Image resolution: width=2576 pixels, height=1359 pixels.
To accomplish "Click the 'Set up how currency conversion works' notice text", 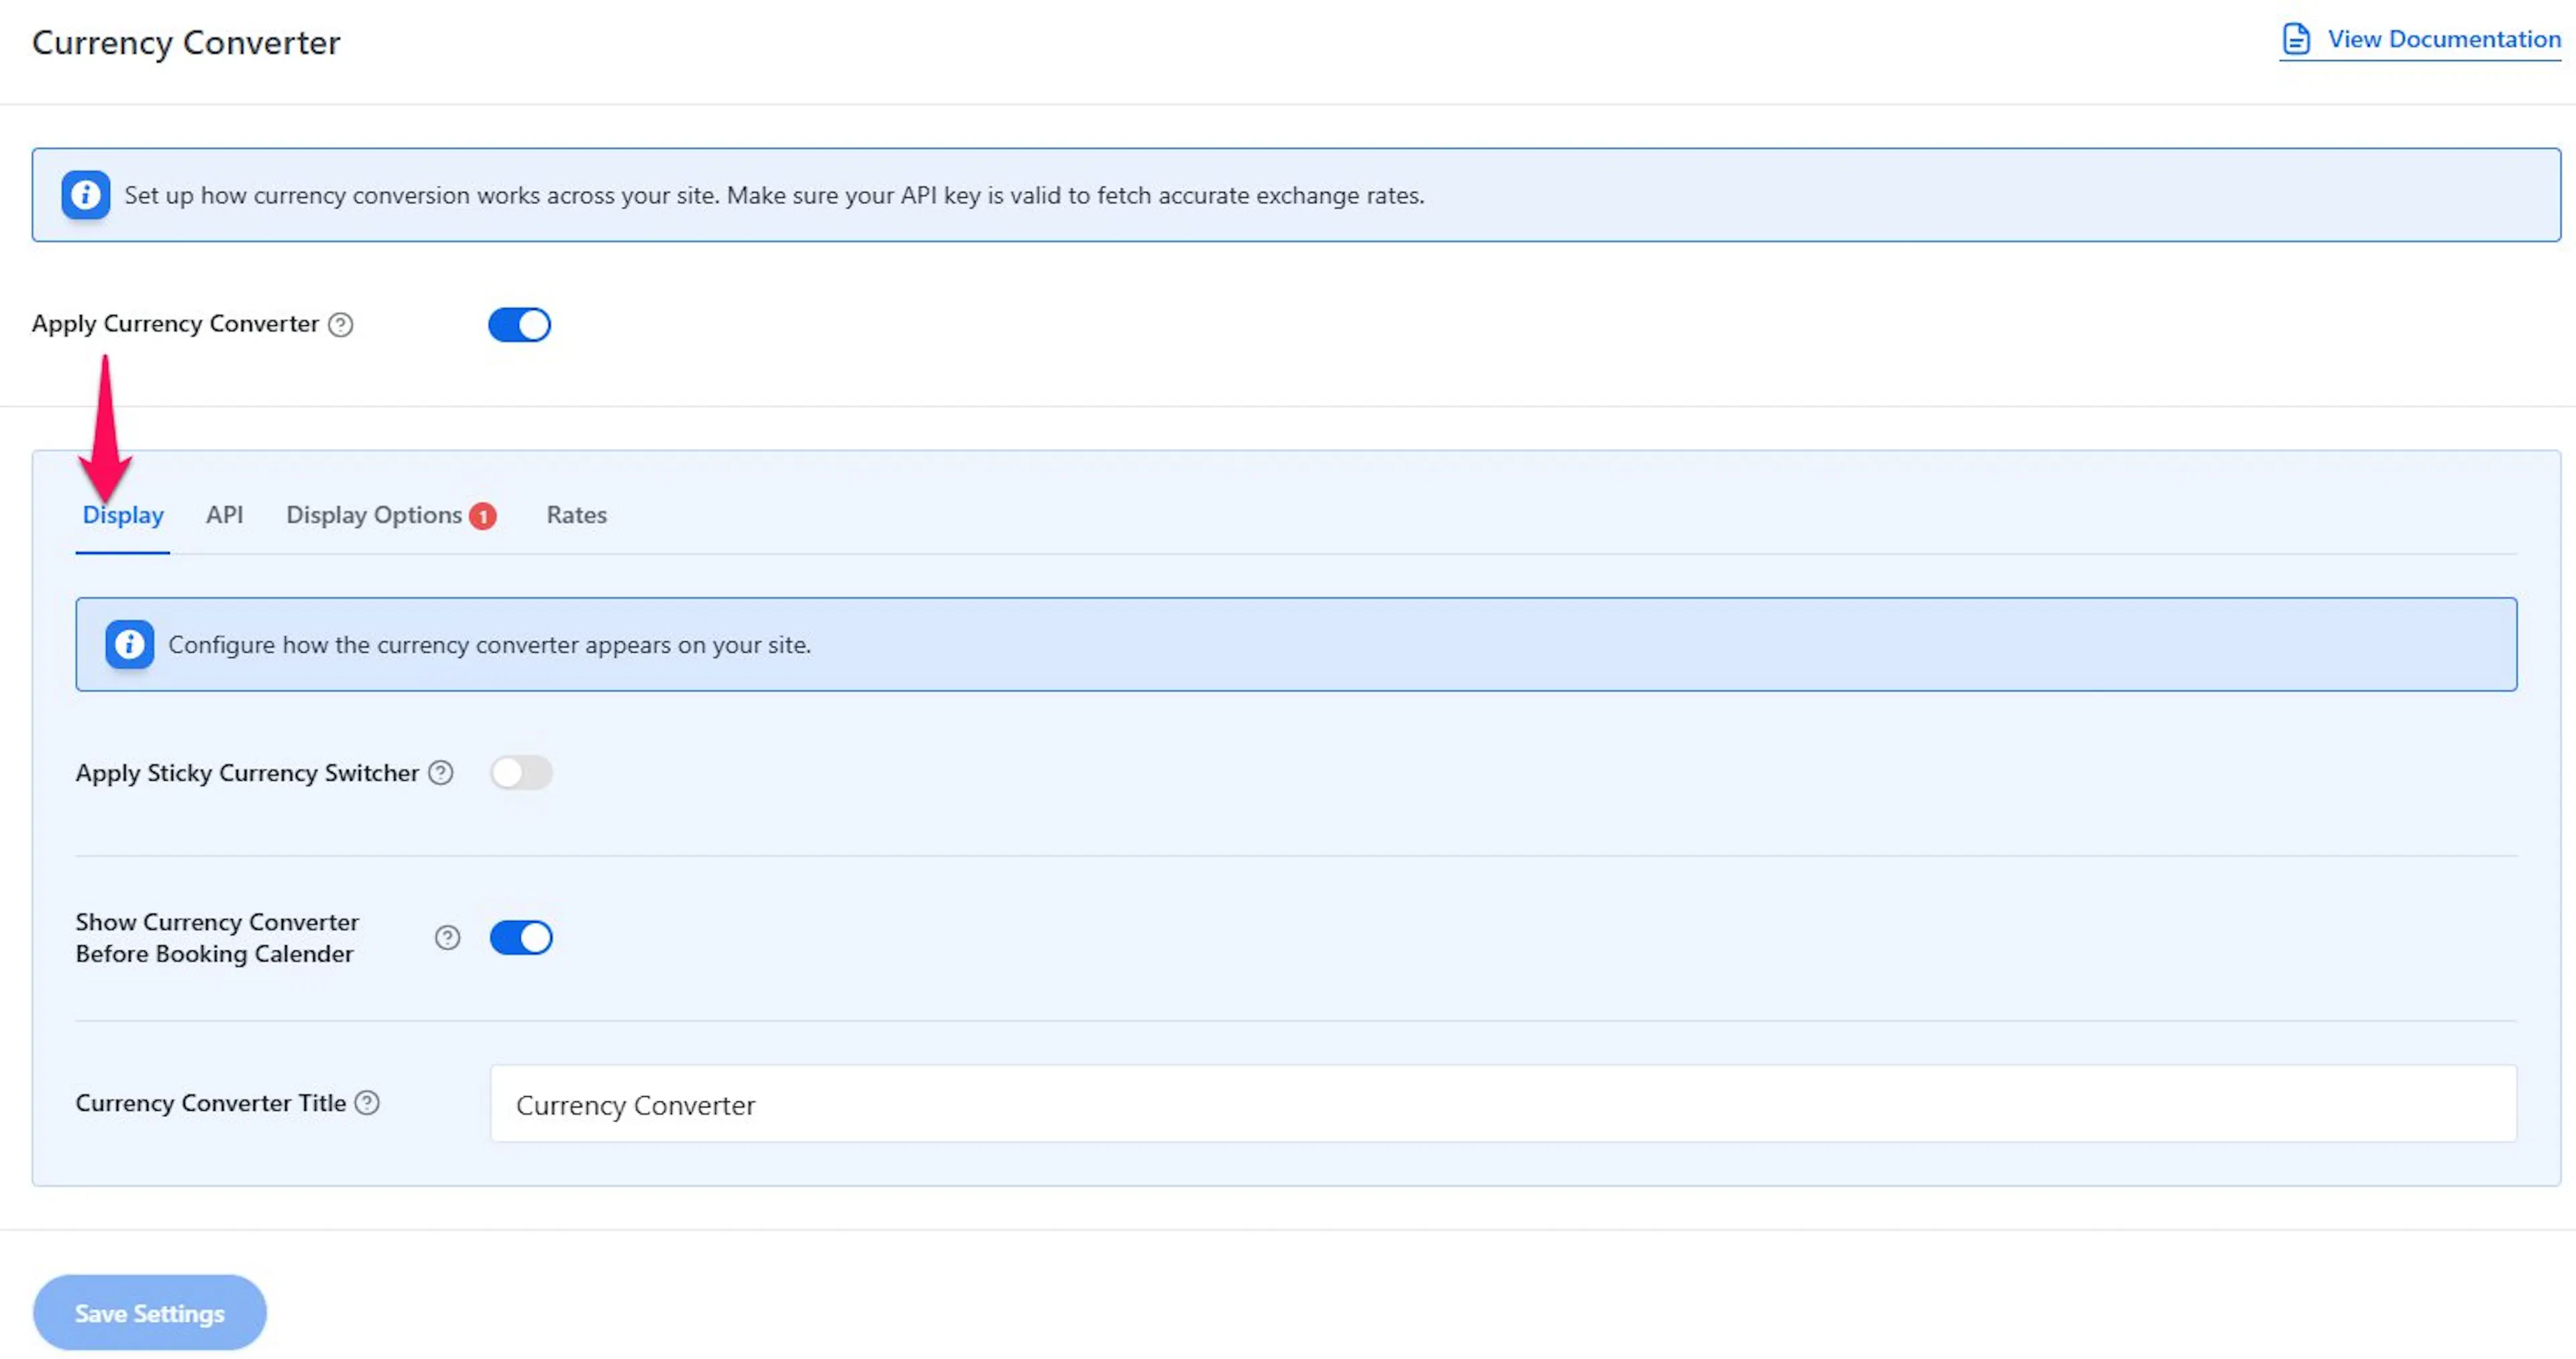I will pyautogui.click(x=774, y=195).
